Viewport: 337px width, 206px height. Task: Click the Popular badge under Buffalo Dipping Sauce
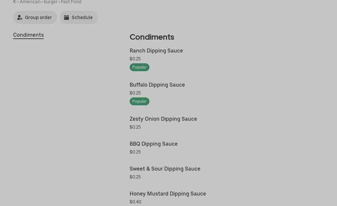139,101
